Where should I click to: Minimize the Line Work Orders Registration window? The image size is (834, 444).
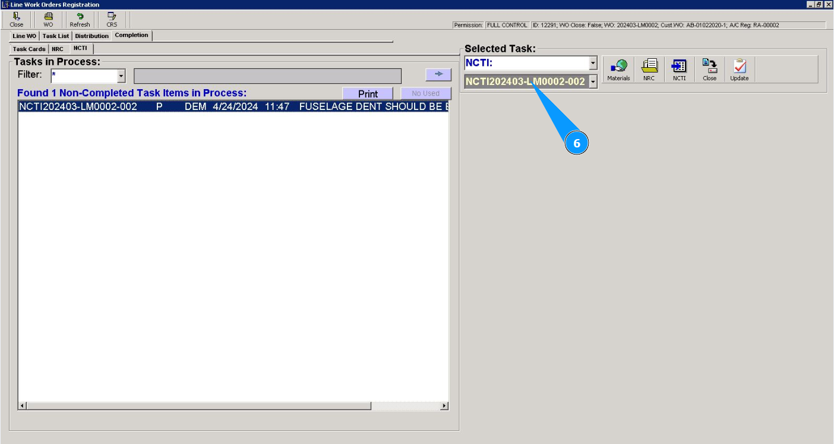click(x=810, y=4)
